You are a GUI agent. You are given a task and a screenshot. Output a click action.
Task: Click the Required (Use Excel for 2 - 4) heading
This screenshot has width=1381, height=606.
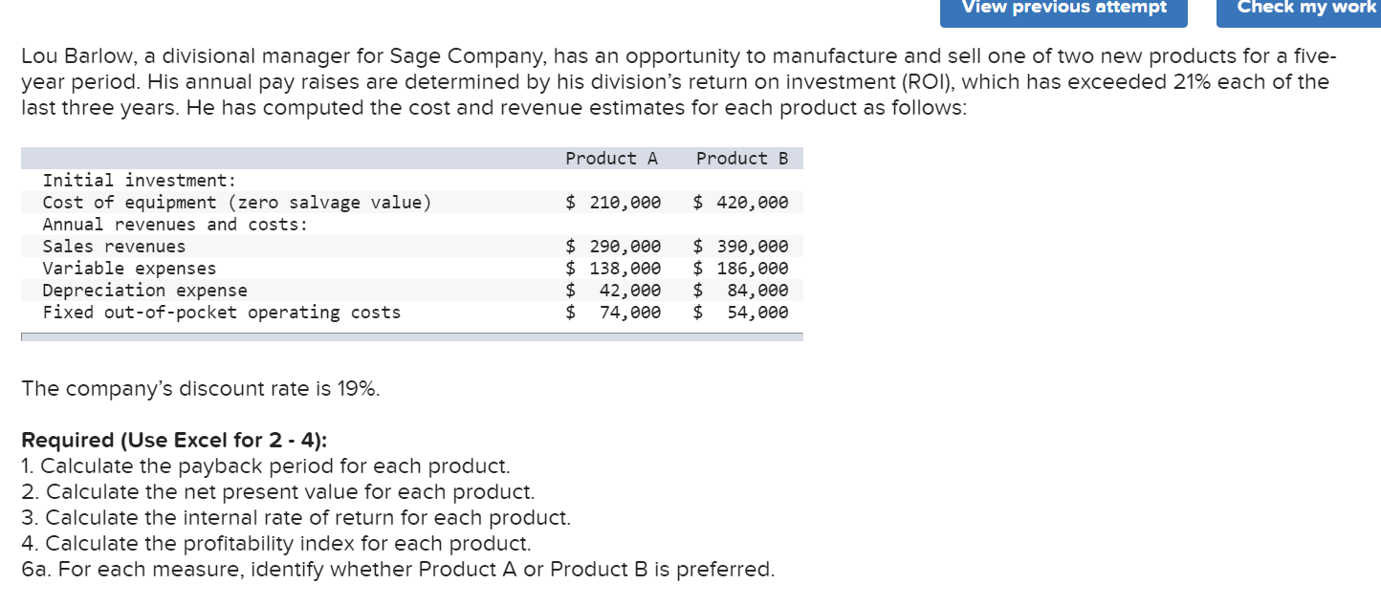coord(174,441)
